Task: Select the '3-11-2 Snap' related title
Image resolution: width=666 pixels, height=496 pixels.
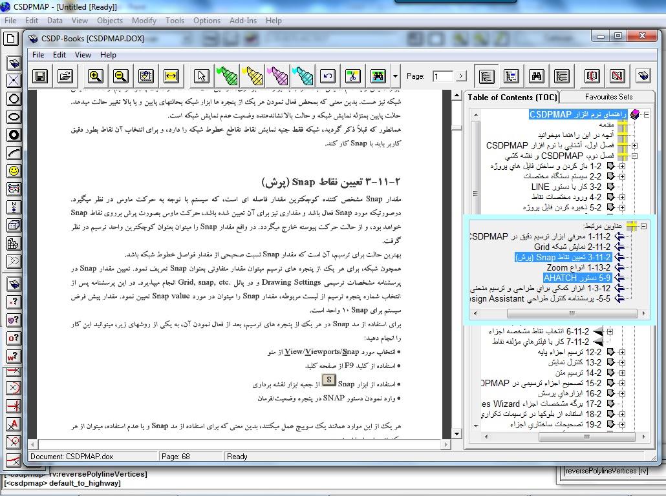Action: 563,257
